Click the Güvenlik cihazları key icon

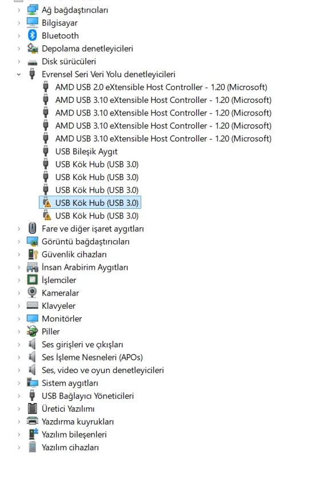[32, 254]
